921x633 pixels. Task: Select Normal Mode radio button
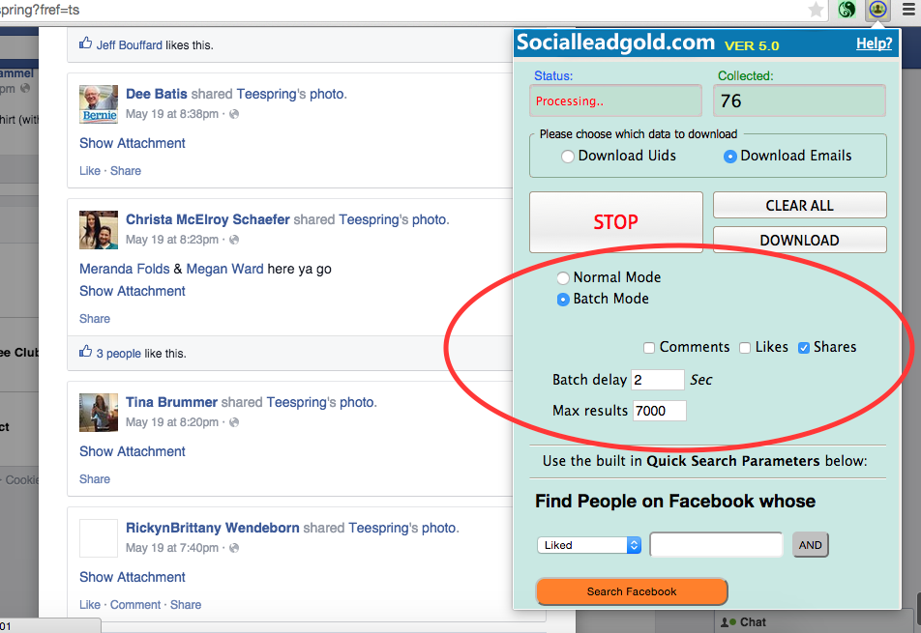point(563,278)
